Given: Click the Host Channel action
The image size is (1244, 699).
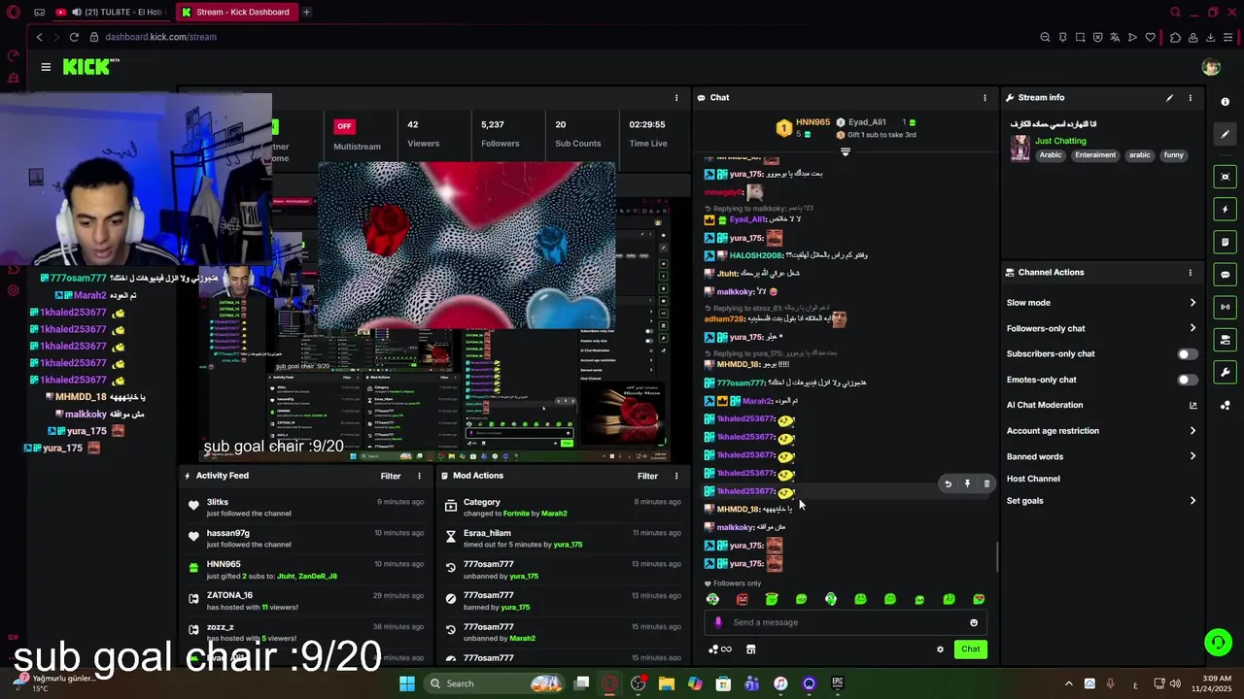Looking at the screenshot, I should coord(1033,479).
